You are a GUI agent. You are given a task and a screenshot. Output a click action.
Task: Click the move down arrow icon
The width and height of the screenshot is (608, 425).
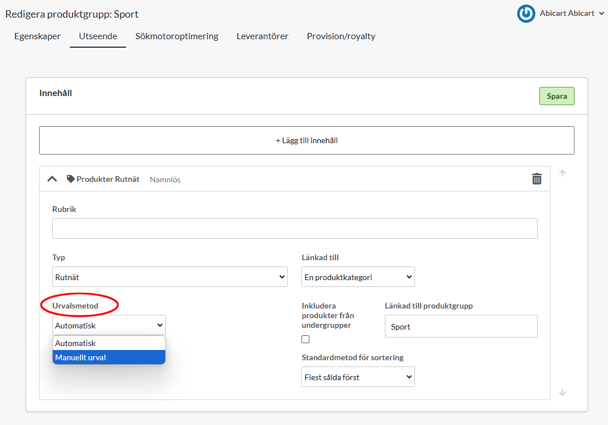tap(563, 392)
